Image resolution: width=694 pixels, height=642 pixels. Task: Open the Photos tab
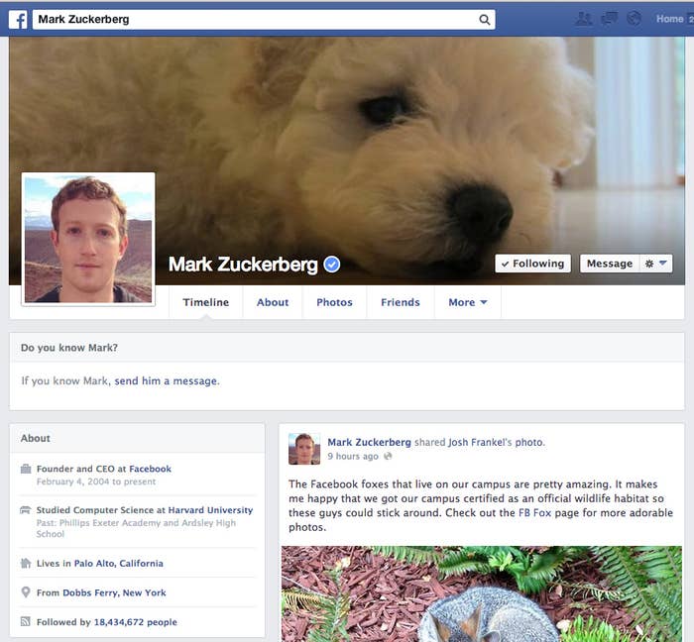coord(335,302)
